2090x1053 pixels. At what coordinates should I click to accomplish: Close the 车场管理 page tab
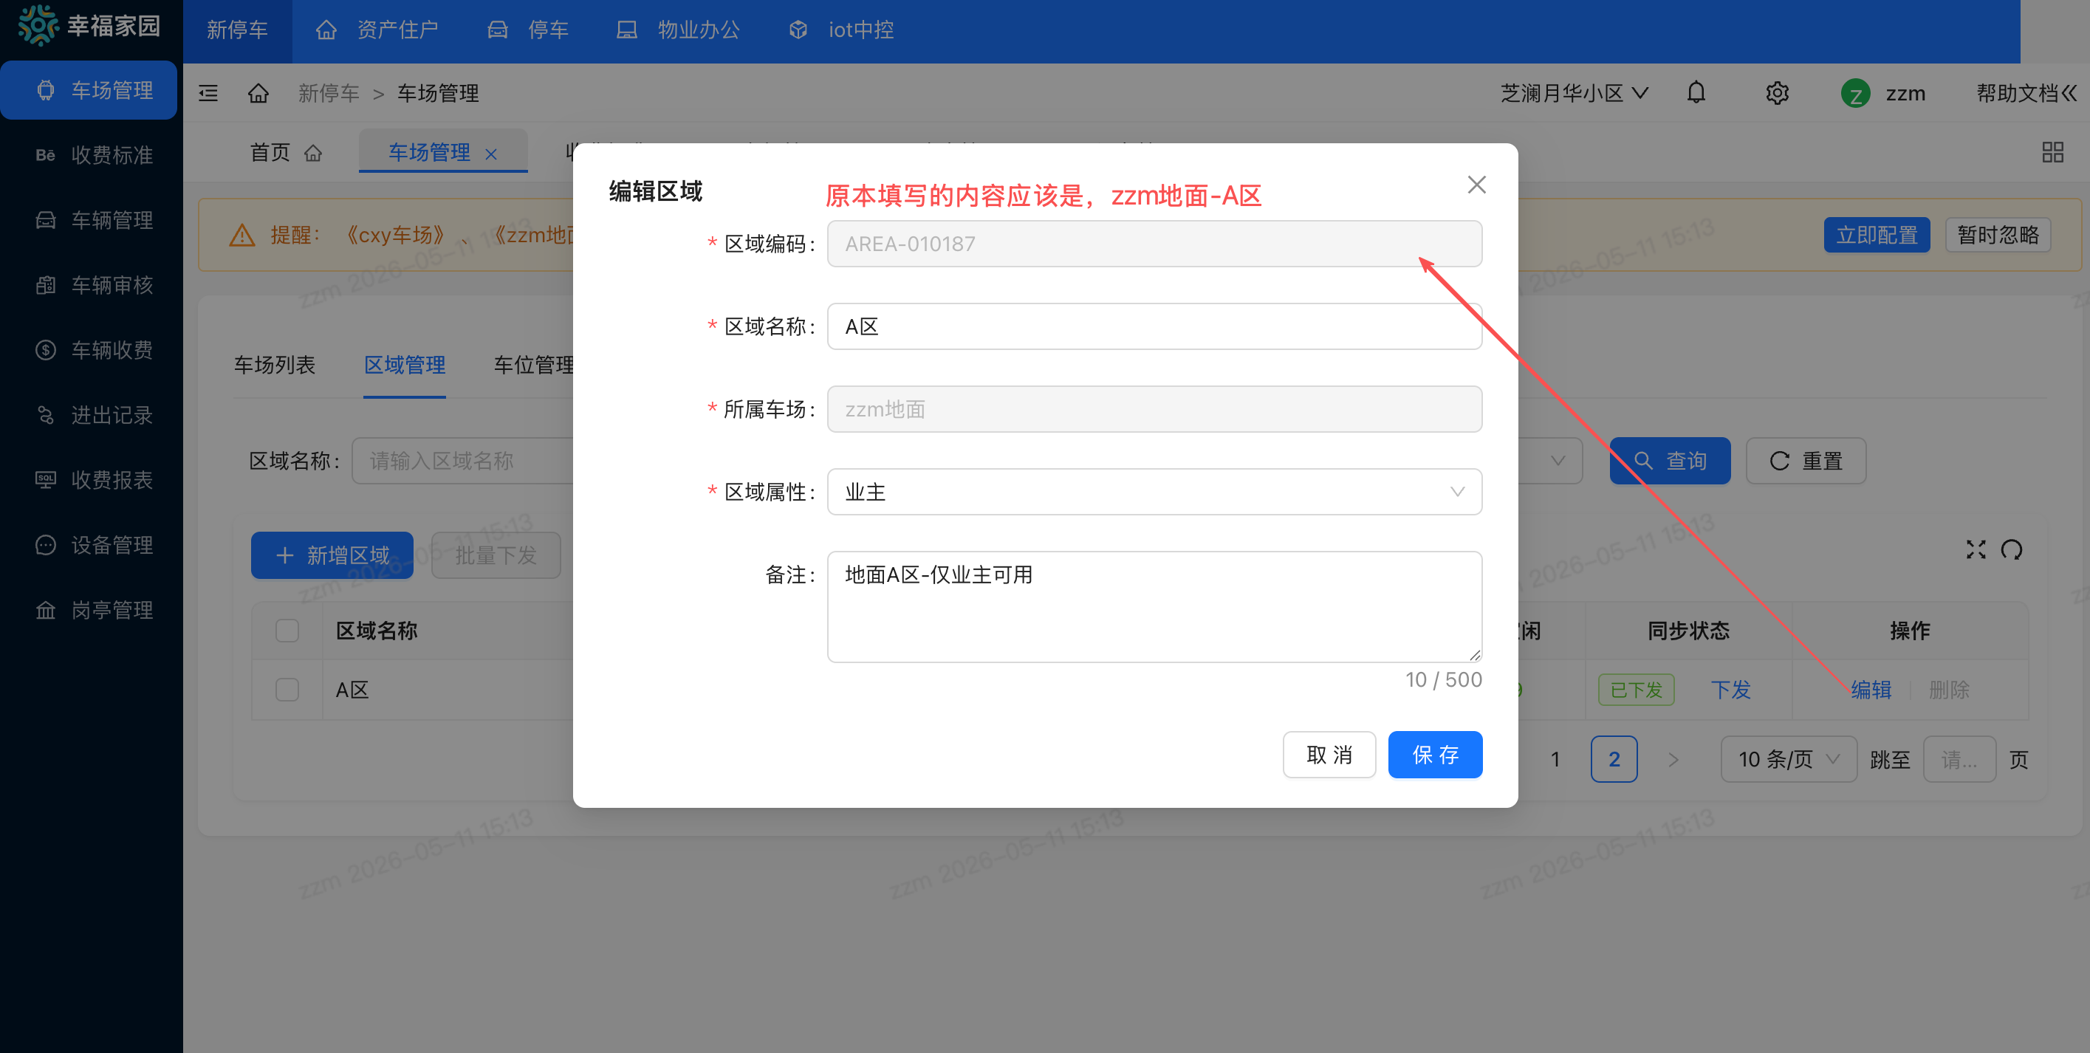[x=491, y=154]
